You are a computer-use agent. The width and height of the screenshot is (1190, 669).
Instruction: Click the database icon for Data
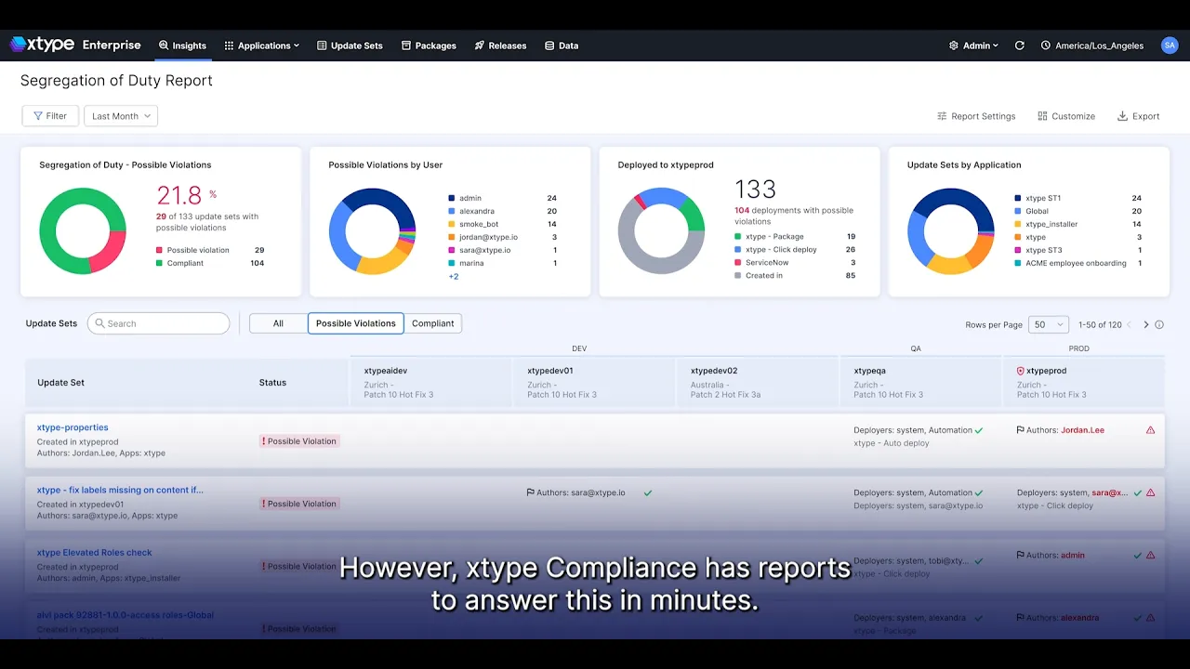coord(549,46)
